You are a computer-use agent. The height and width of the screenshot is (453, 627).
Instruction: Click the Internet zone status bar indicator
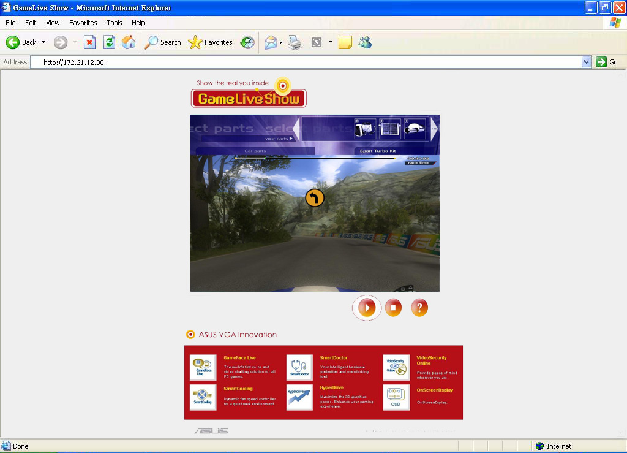[x=554, y=446]
